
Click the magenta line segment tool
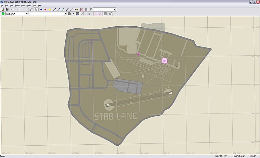[x=100, y=14]
